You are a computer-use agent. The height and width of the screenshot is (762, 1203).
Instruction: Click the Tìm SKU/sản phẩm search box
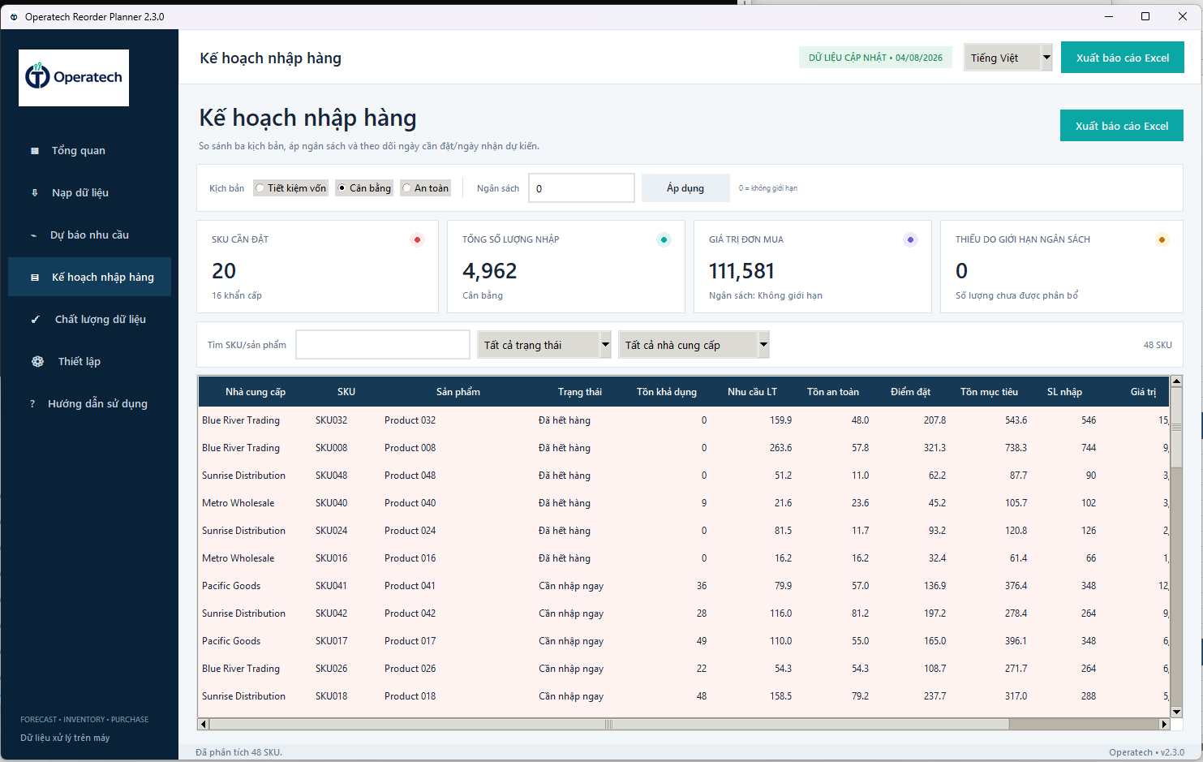coord(383,345)
